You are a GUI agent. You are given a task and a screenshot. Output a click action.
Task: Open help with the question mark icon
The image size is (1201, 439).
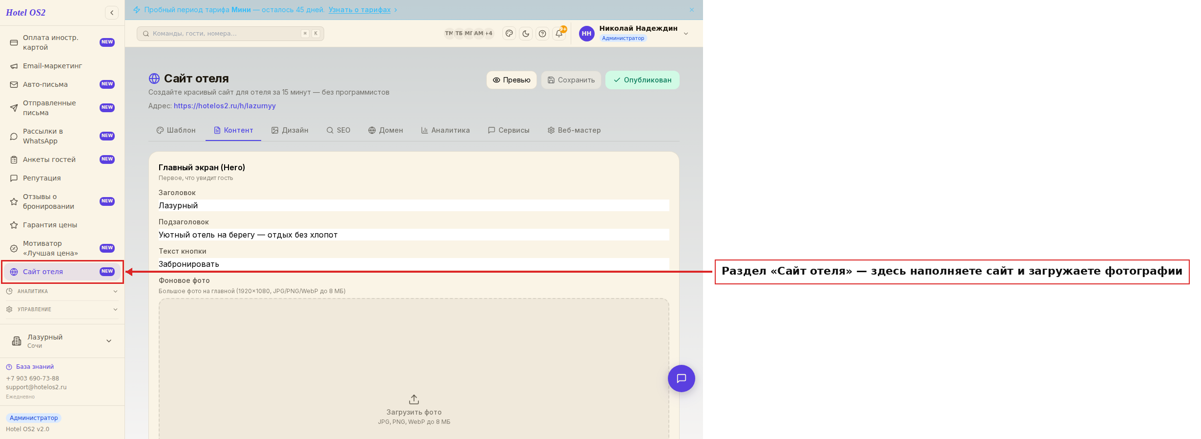click(542, 34)
